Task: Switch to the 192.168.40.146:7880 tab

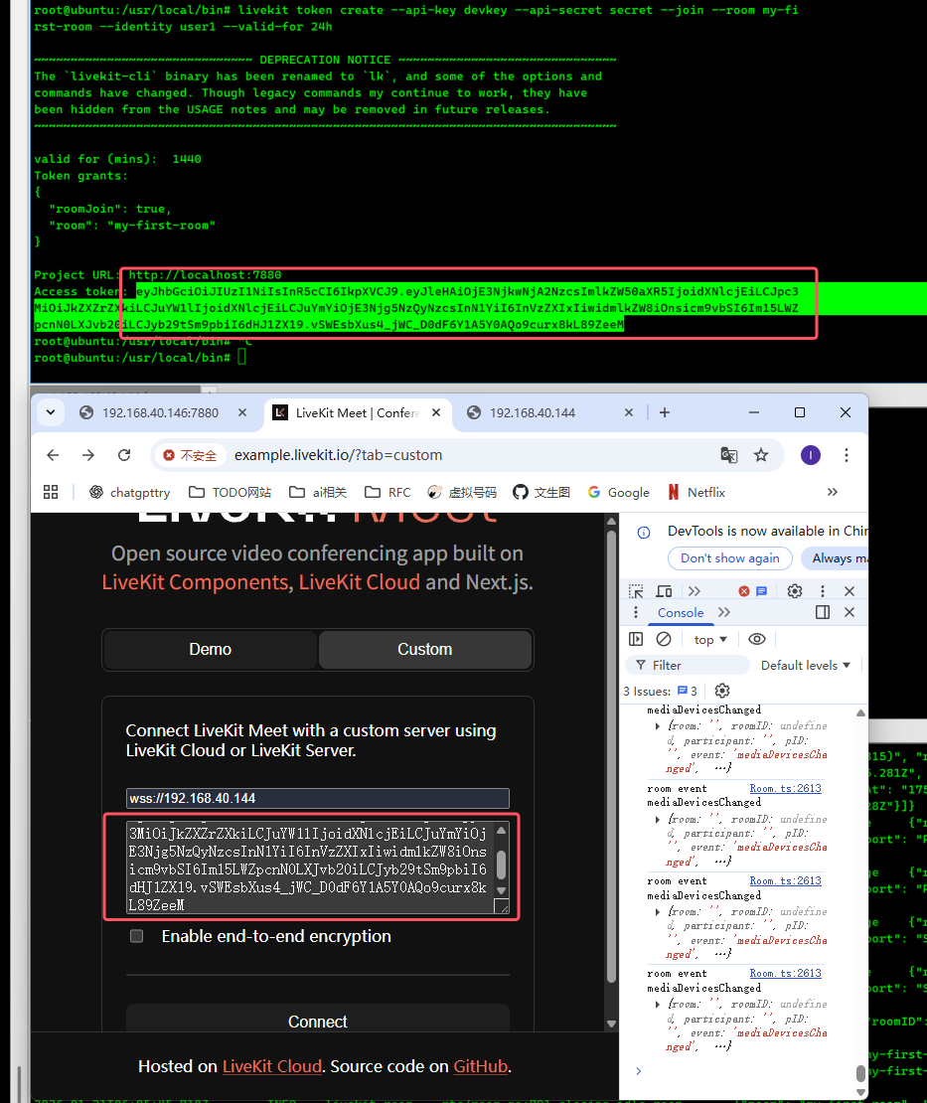Action: tap(160, 413)
